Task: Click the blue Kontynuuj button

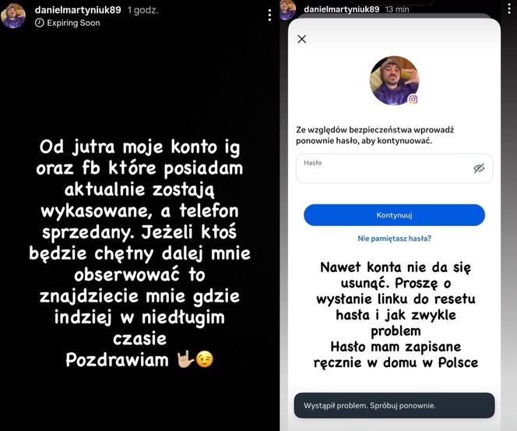Action: (394, 215)
